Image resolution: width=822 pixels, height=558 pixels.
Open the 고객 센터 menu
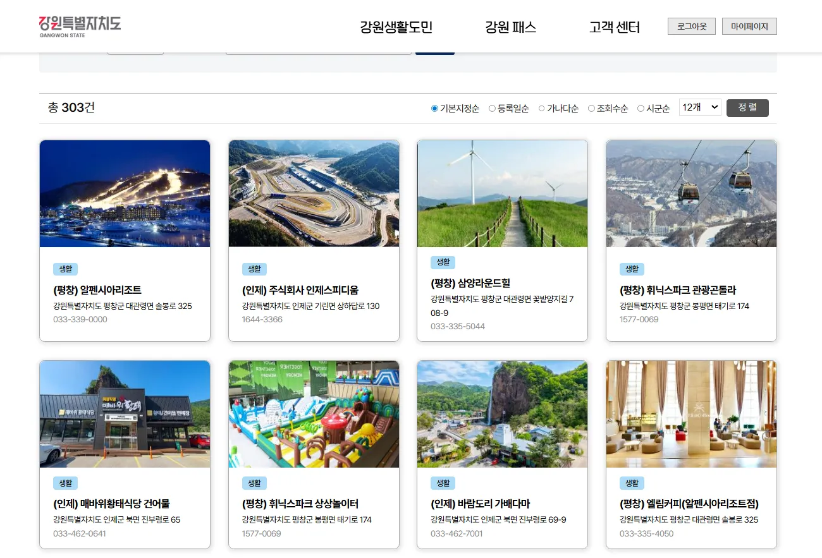pos(614,27)
